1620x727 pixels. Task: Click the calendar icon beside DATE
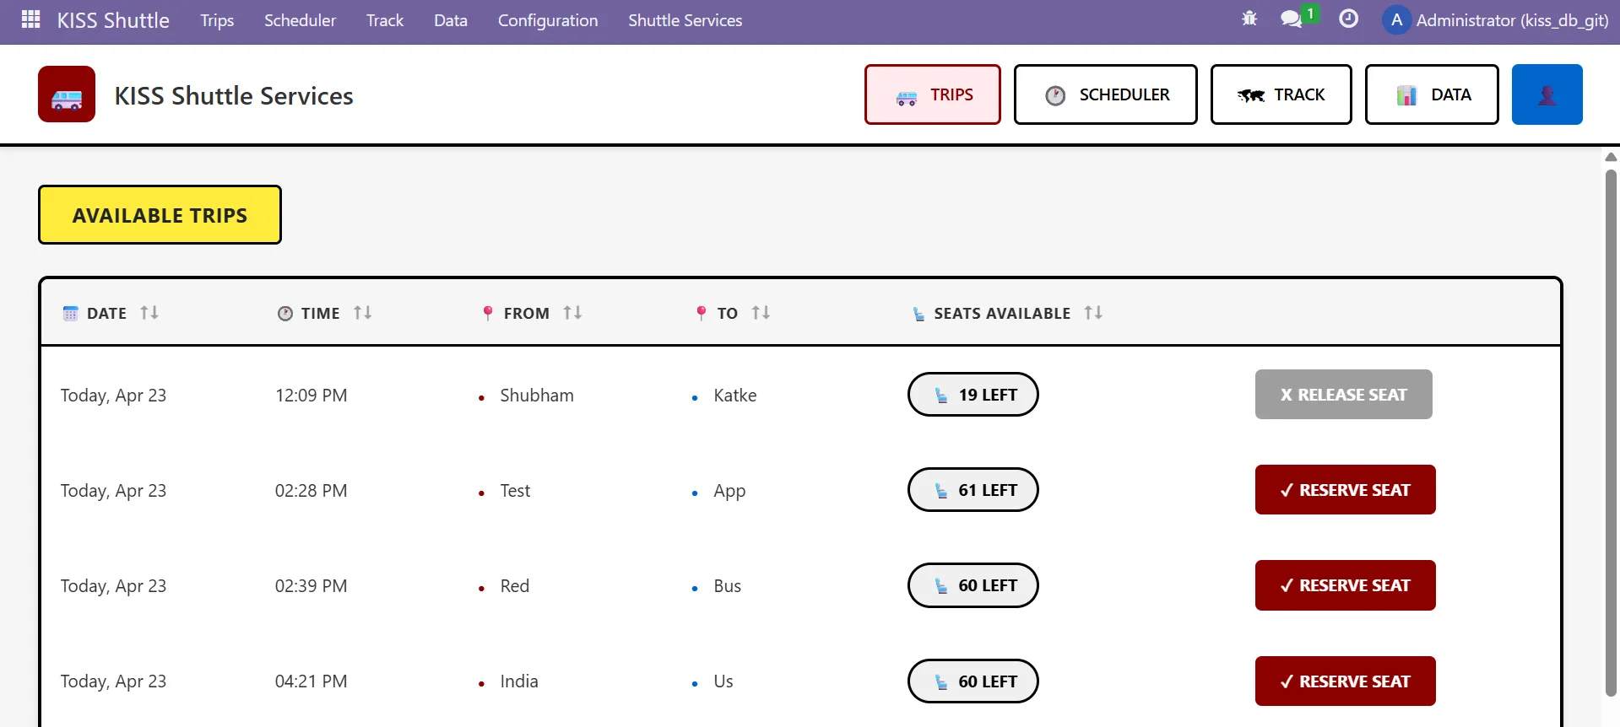70,314
